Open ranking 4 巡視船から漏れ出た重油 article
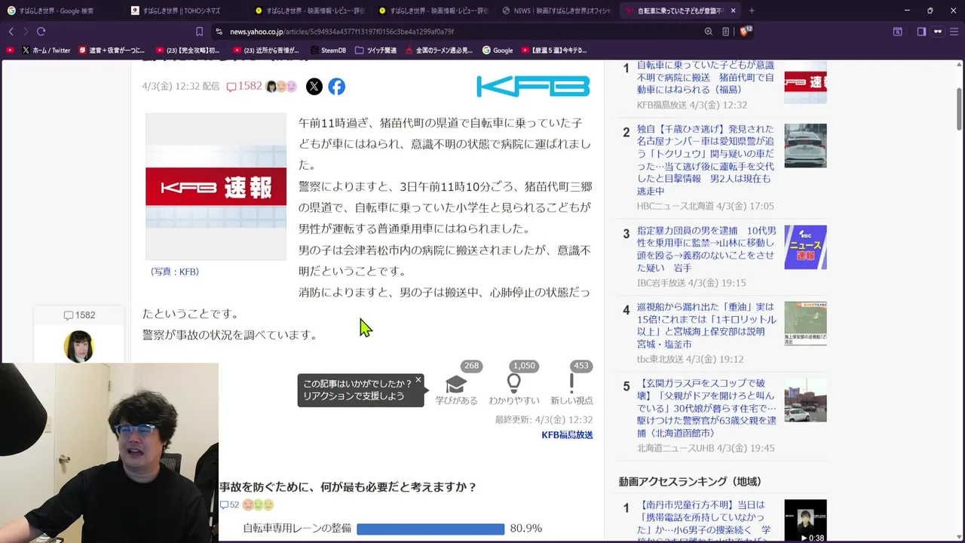 [x=706, y=326]
